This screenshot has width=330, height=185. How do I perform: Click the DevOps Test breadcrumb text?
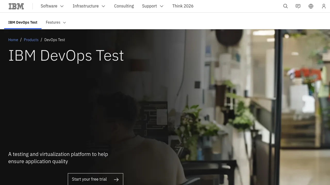click(55, 40)
